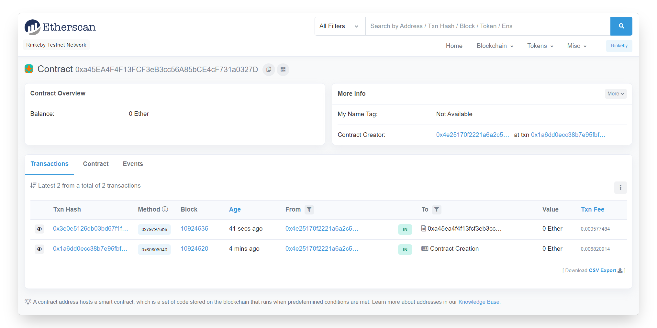The image size is (657, 328).
Task: Switch to the Events tab
Action: coord(133,164)
